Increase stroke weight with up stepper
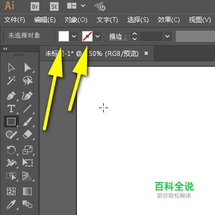This screenshot has height=215, width=215. [x=134, y=34]
